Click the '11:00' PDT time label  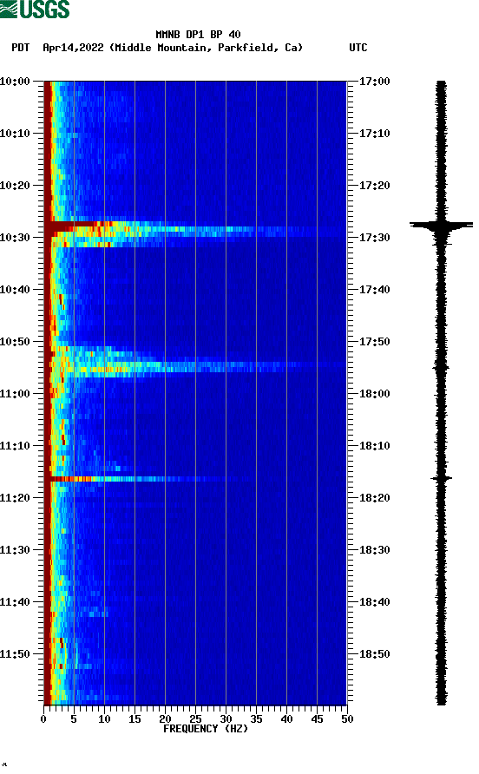[x=15, y=394]
